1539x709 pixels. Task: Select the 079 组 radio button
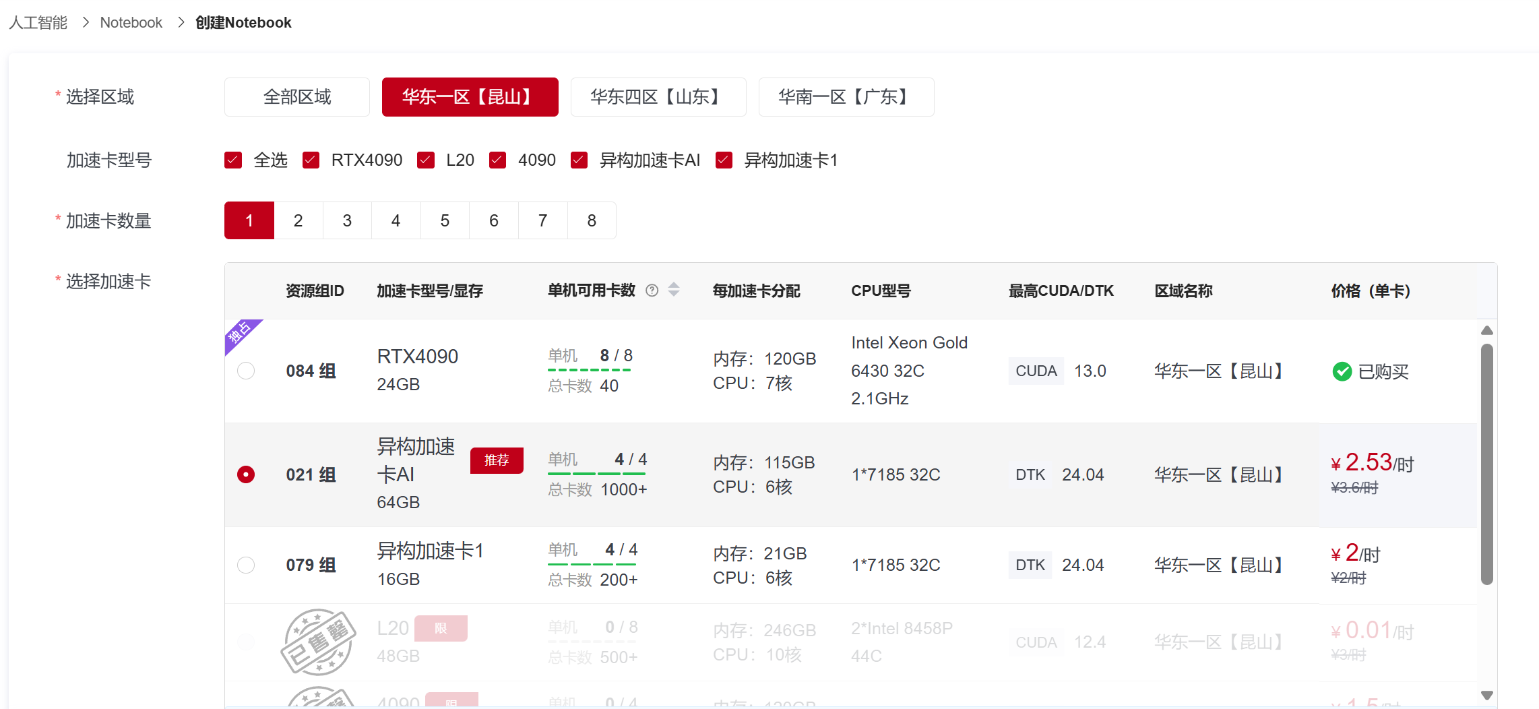[x=246, y=565]
